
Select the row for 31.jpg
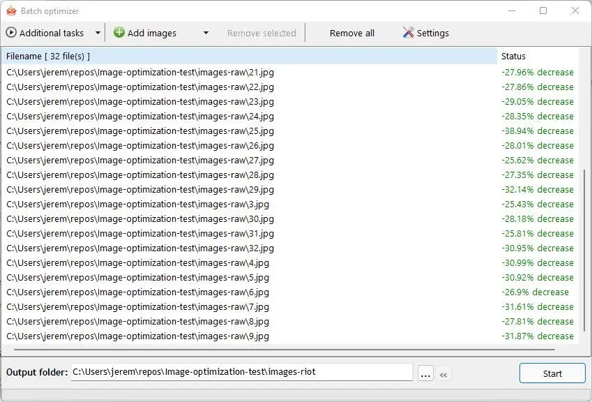(x=289, y=234)
